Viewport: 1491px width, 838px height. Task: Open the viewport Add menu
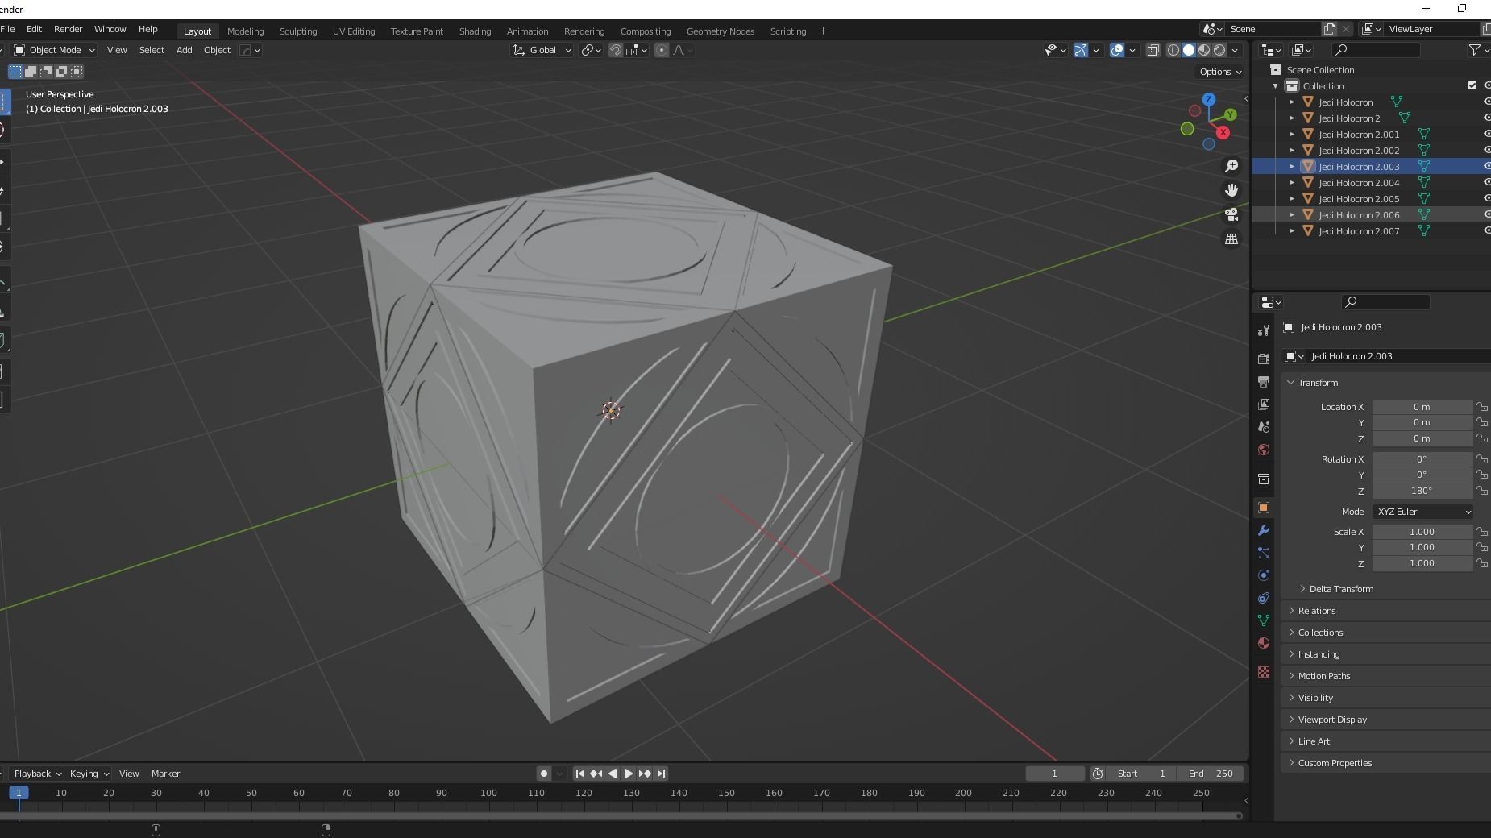coord(184,50)
